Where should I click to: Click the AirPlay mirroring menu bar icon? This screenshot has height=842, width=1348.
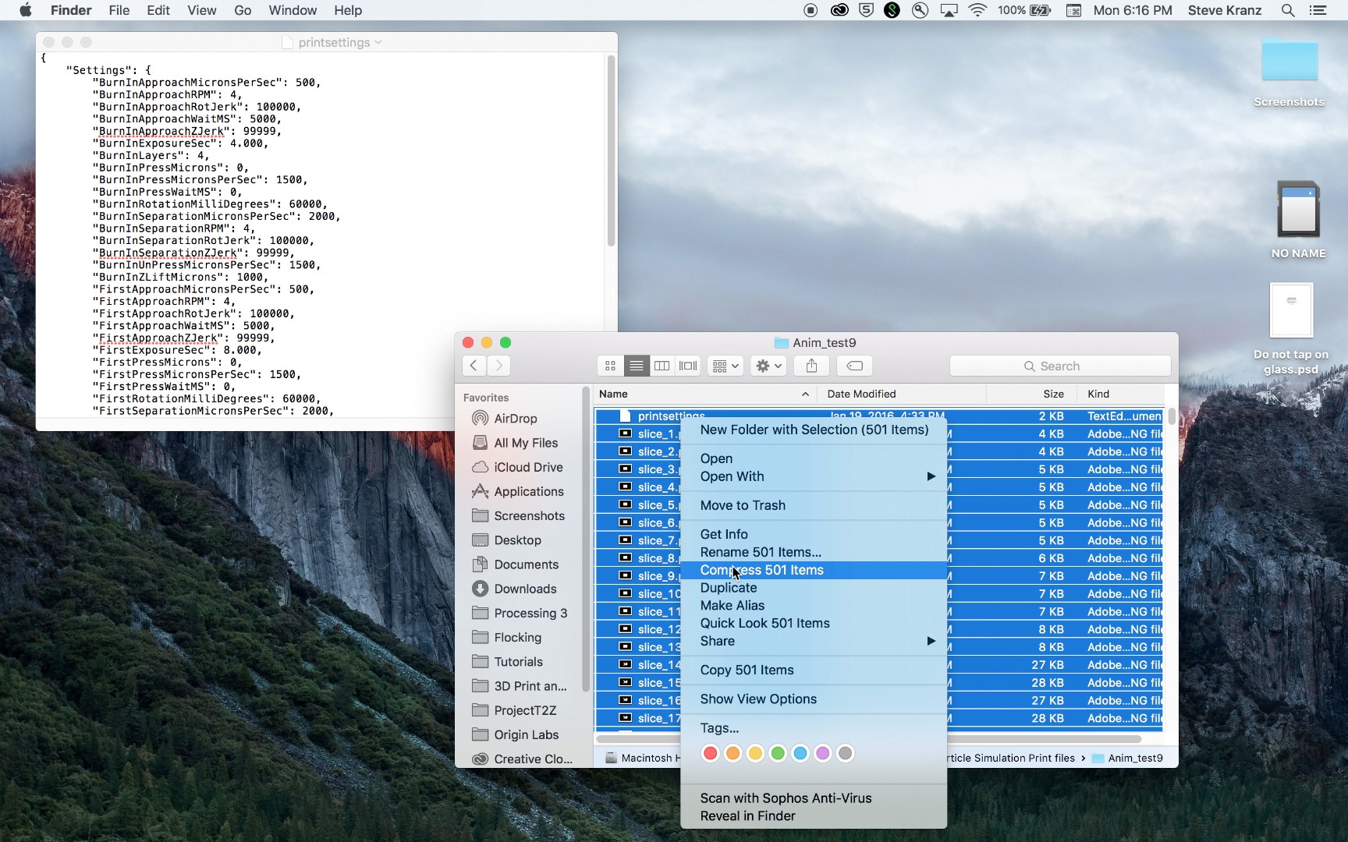(x=949, y=10)
